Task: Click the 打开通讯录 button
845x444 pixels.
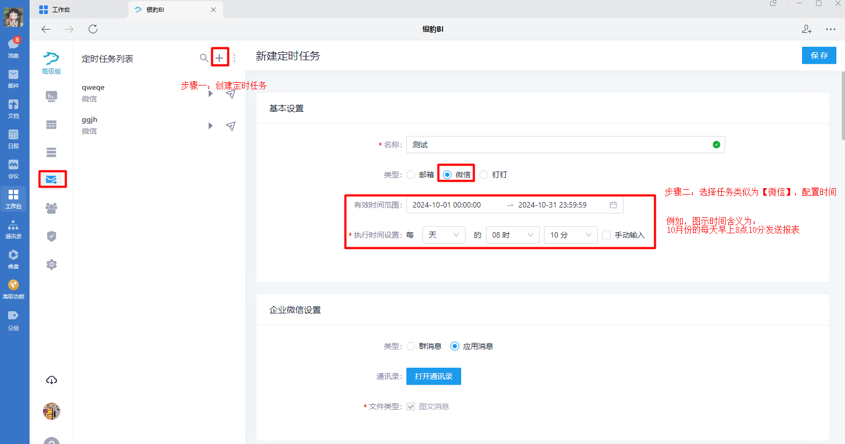Action: [434, 376]
